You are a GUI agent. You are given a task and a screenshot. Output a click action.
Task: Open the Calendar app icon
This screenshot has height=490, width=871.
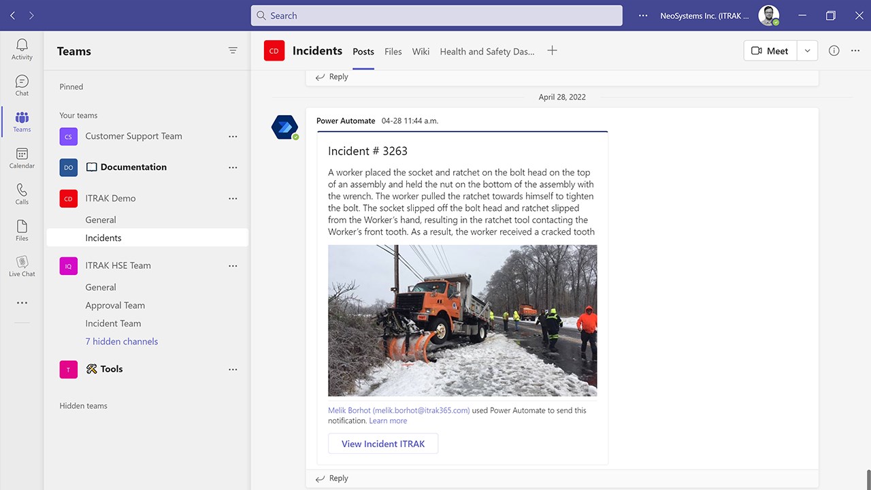(22, 158)
